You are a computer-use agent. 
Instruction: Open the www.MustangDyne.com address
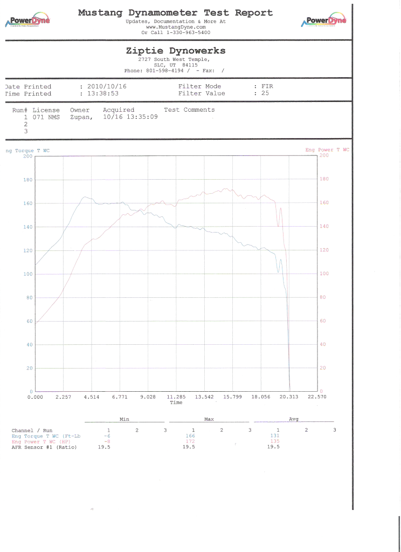(176, 27)
